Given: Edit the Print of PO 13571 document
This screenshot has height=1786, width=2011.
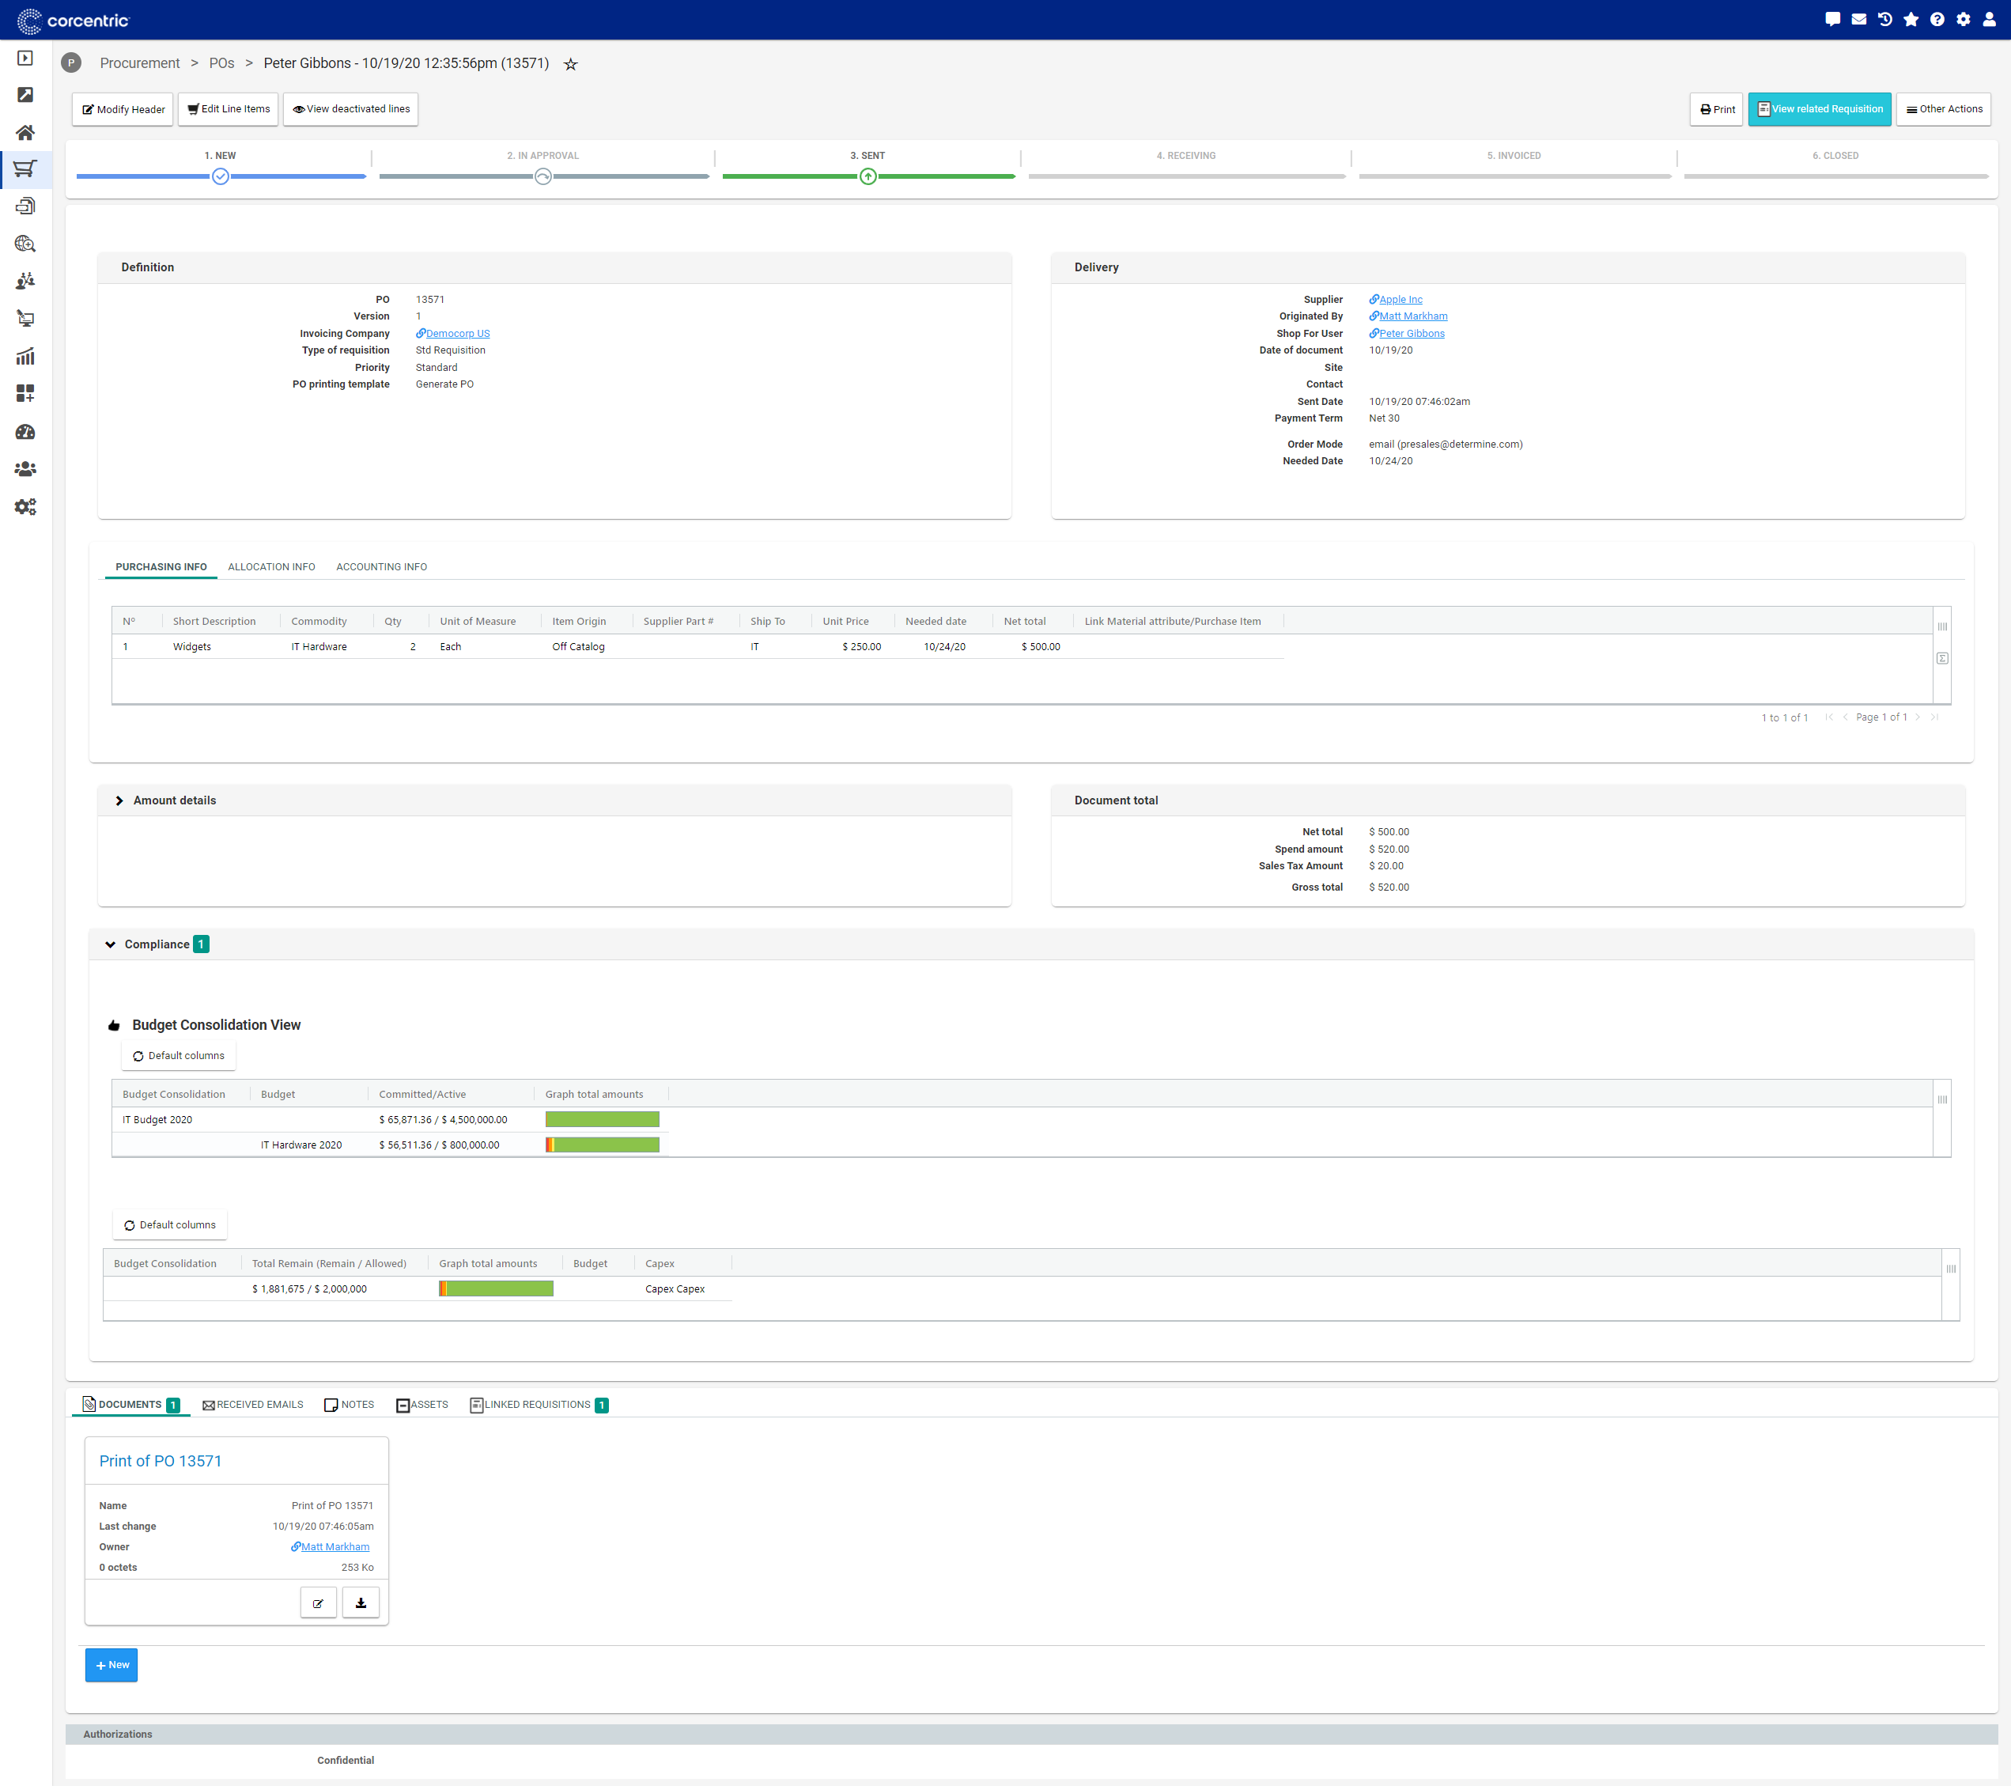Looking at the screenshot, I should pyautogui.click(x=318, y=1602).
